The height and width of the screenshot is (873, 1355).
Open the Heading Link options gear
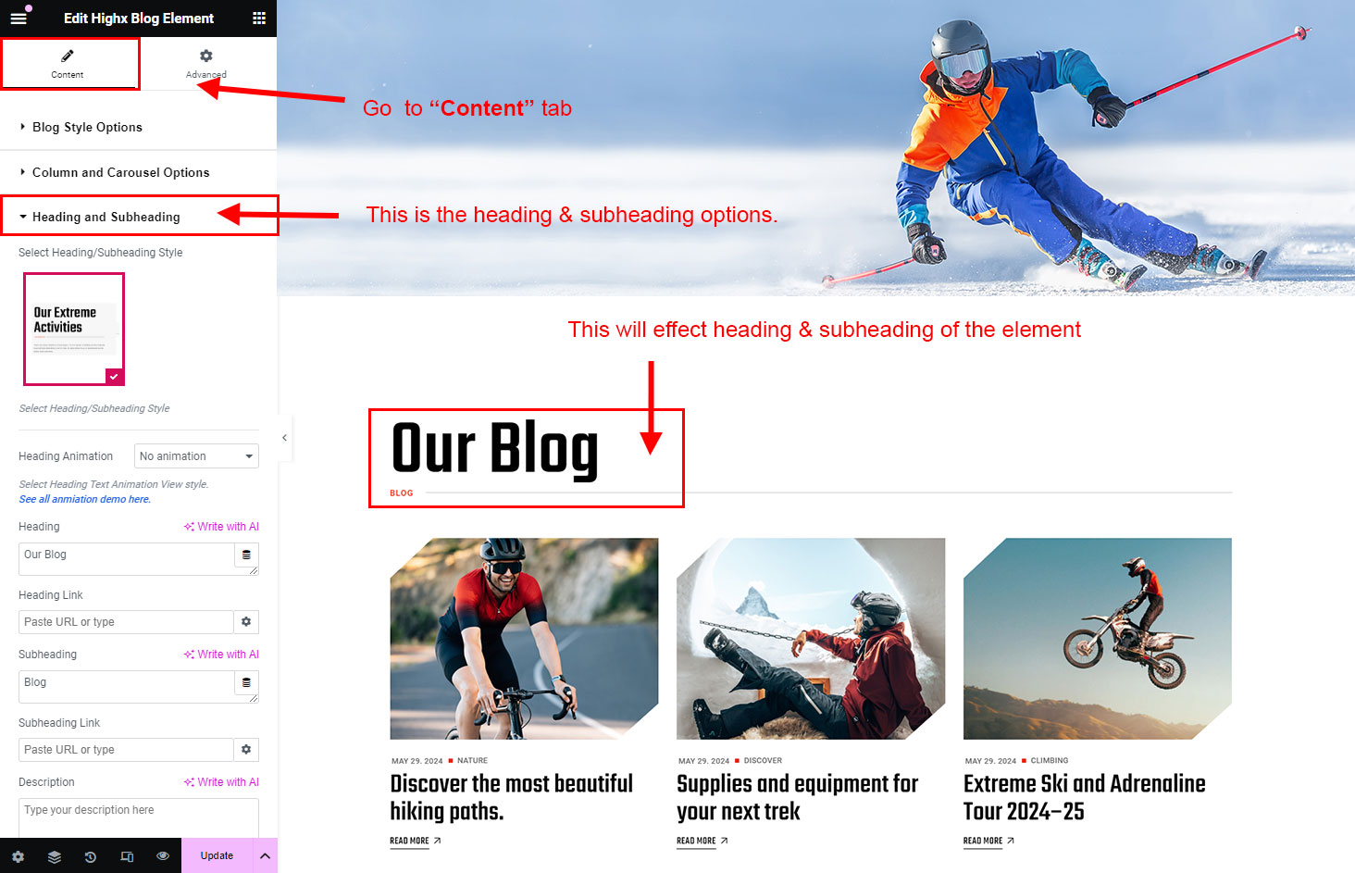(246, 622)
